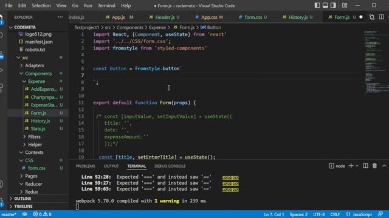Switch to the form.css editor tab
The image size is (389, 218).
(x=253, y=17)
